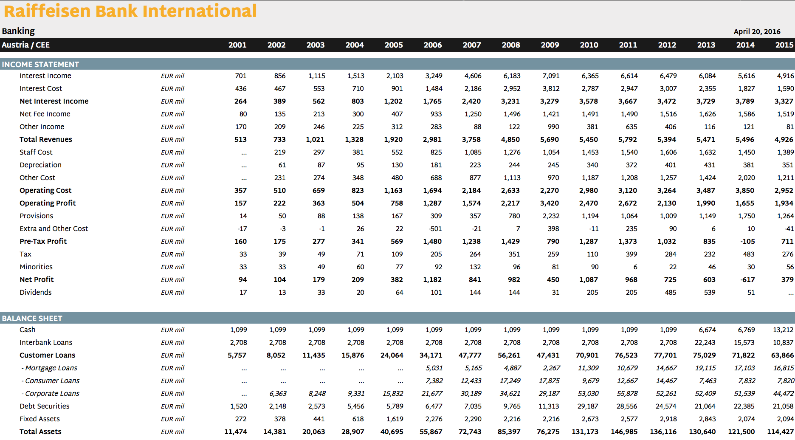Screen dimensions: 795x440
Task: Click the 2001 column header
Action: click(237, 45)
